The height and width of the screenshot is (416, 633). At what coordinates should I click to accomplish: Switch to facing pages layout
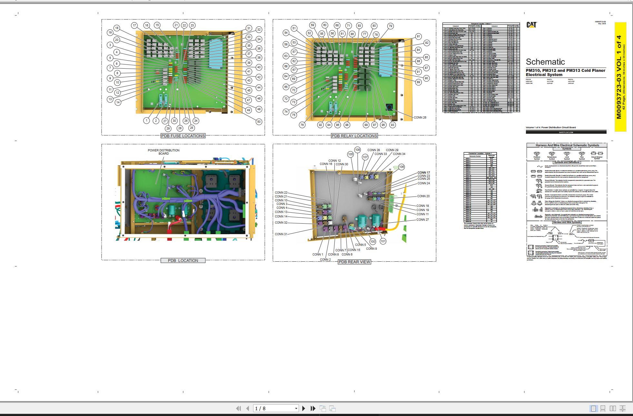pos(613,408)
